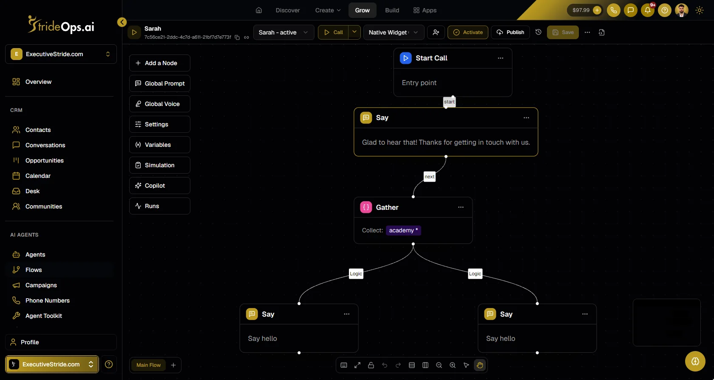This screenshot has height=380, width=714.
Task: Zoom in on the canvas
Action: click(x=453, y=365)
